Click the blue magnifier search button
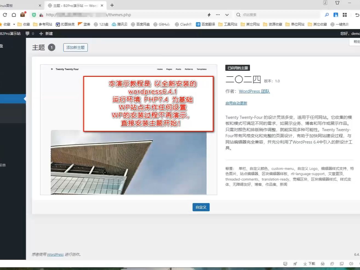360x270 pixels. pos(327,15)
